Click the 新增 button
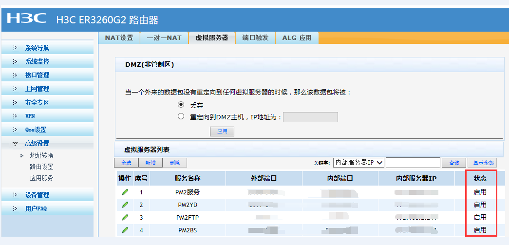509x245 pixels. (x=151, y=163)
